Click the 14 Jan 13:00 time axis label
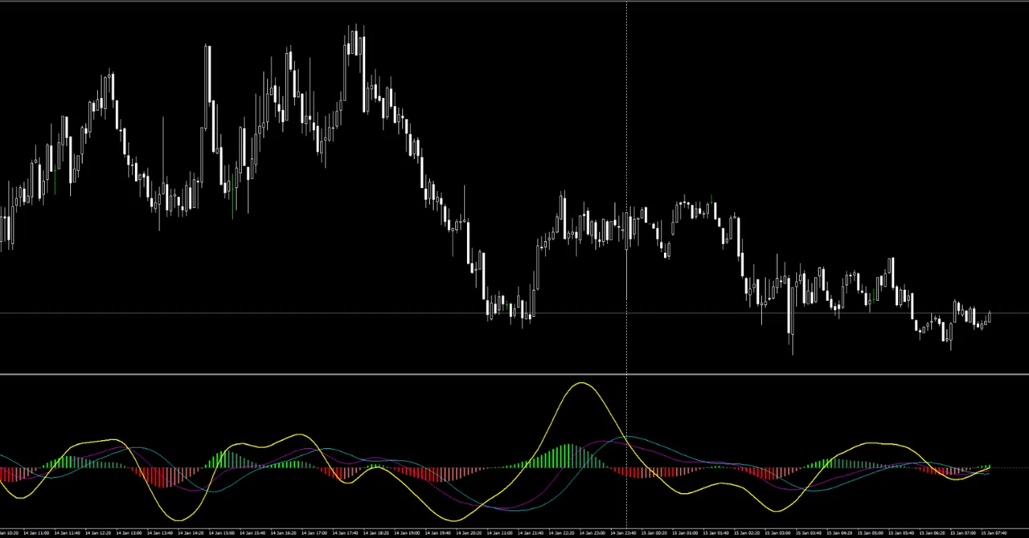 pyautogui.click(x=129, y=532)
